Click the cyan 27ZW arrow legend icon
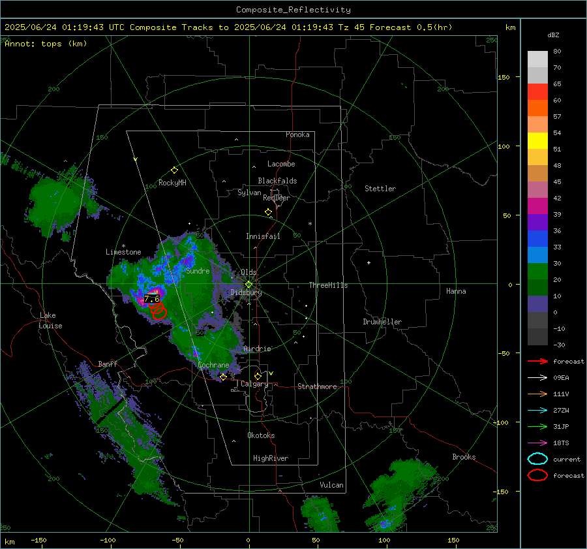 coord(537,411)
